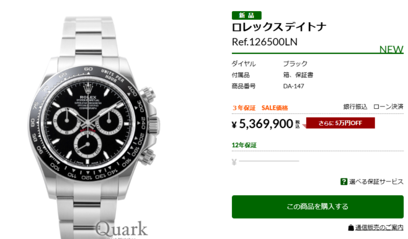This screenshot has width=408, height=239.
Task: Click the ¥5,369,900 price
Action: 262,124
